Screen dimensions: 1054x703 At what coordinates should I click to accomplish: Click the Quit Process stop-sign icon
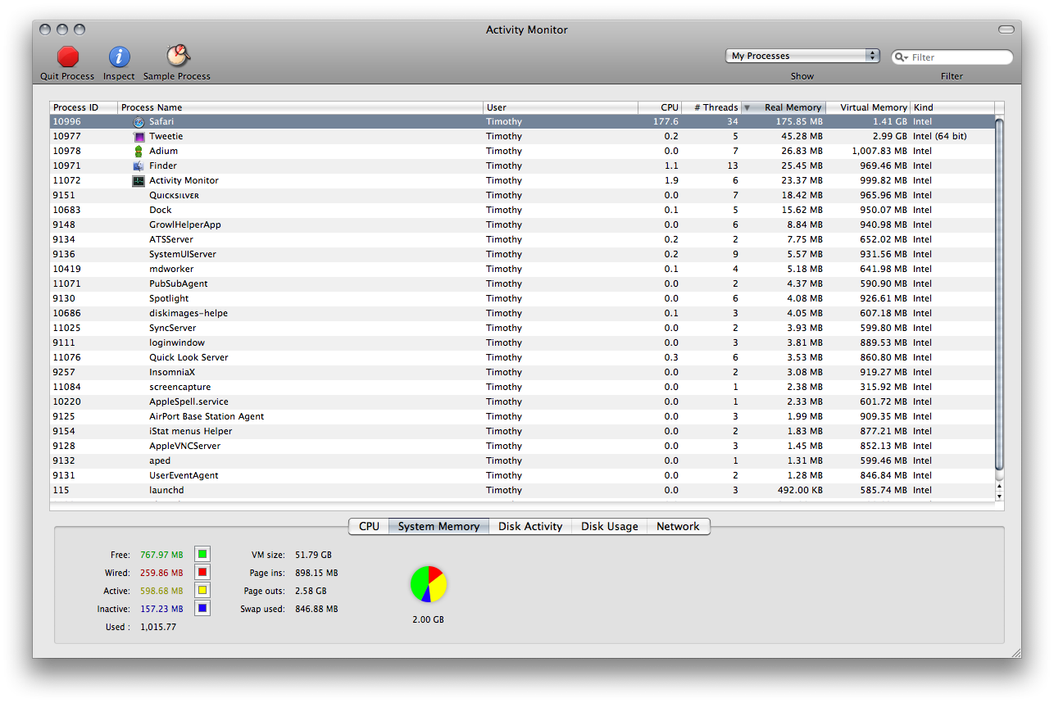pyautogui.click(x=68, y=57)
